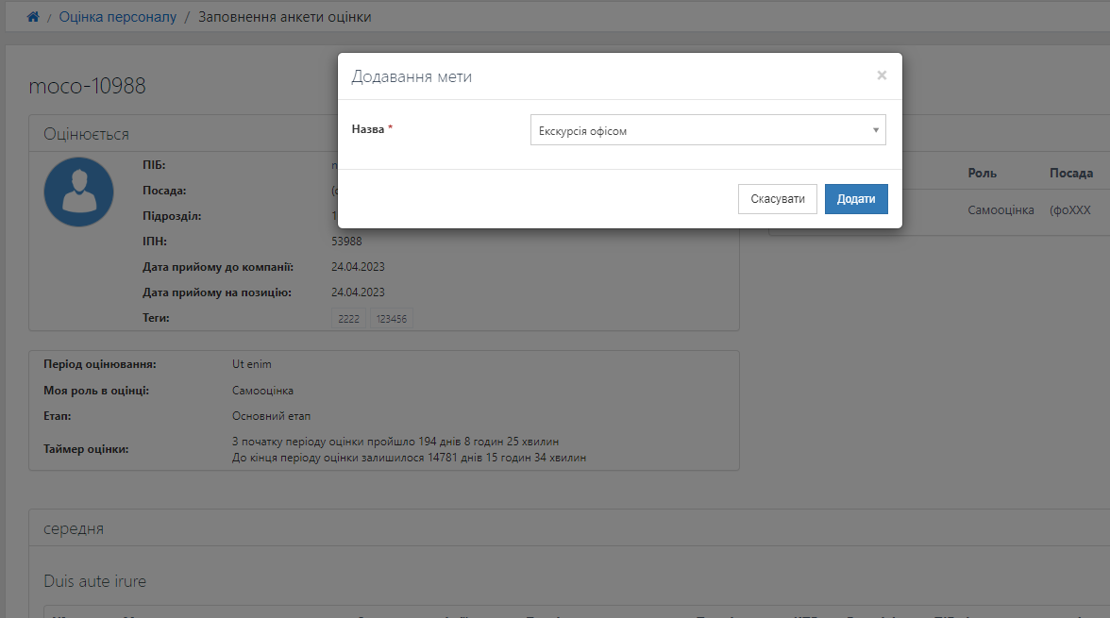The width and height of the screenshot is (1110, 618).
Task: Click the Ut enim period value
Action: [251, 364]
